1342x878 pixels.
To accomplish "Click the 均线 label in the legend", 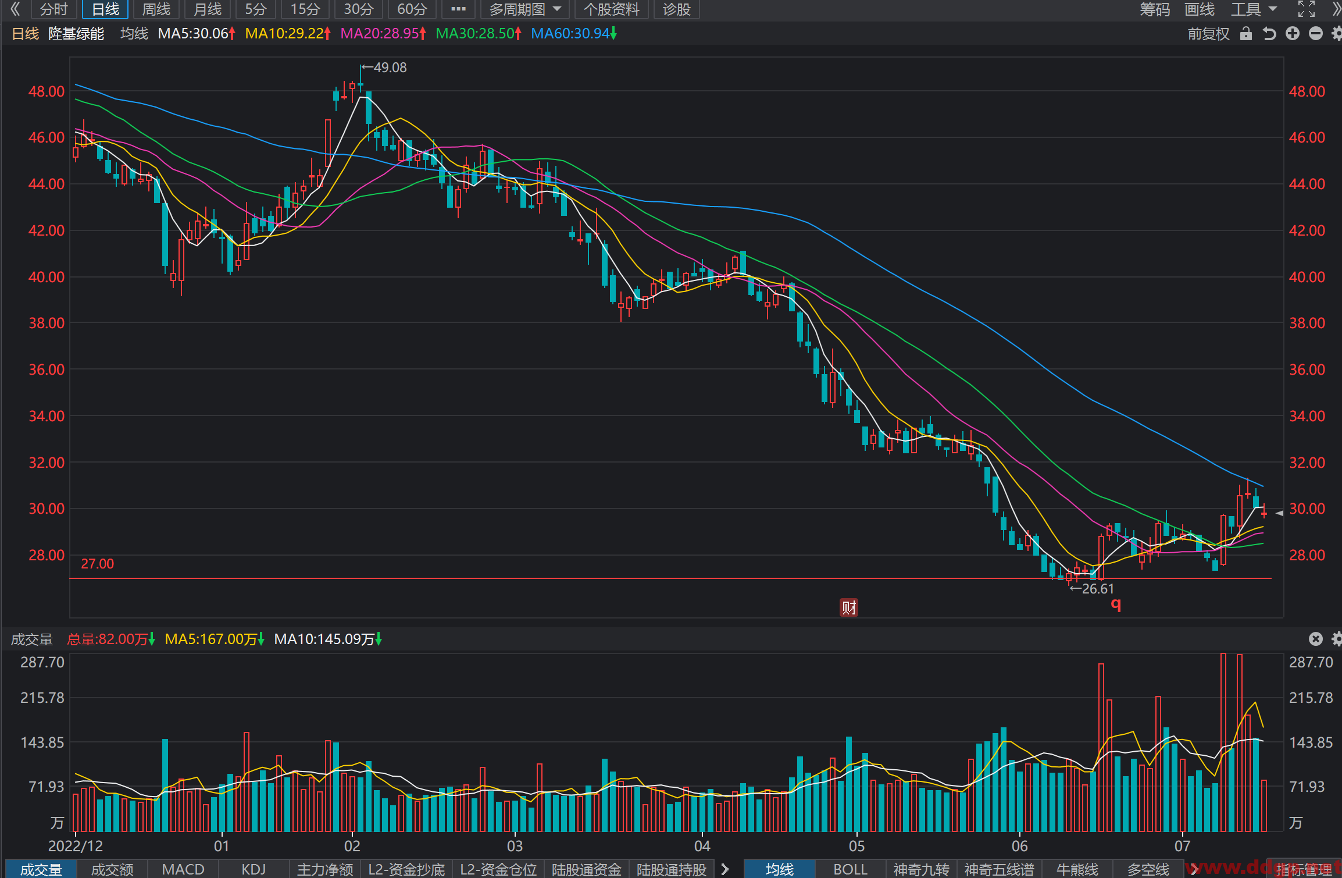I will [134, 34].
